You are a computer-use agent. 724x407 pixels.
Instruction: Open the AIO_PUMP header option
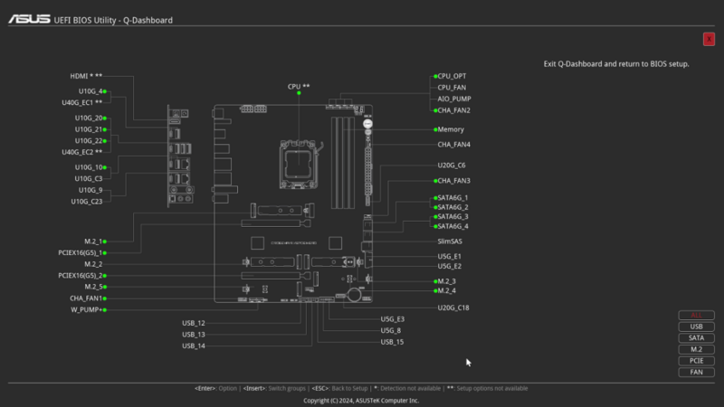point(454,99)
